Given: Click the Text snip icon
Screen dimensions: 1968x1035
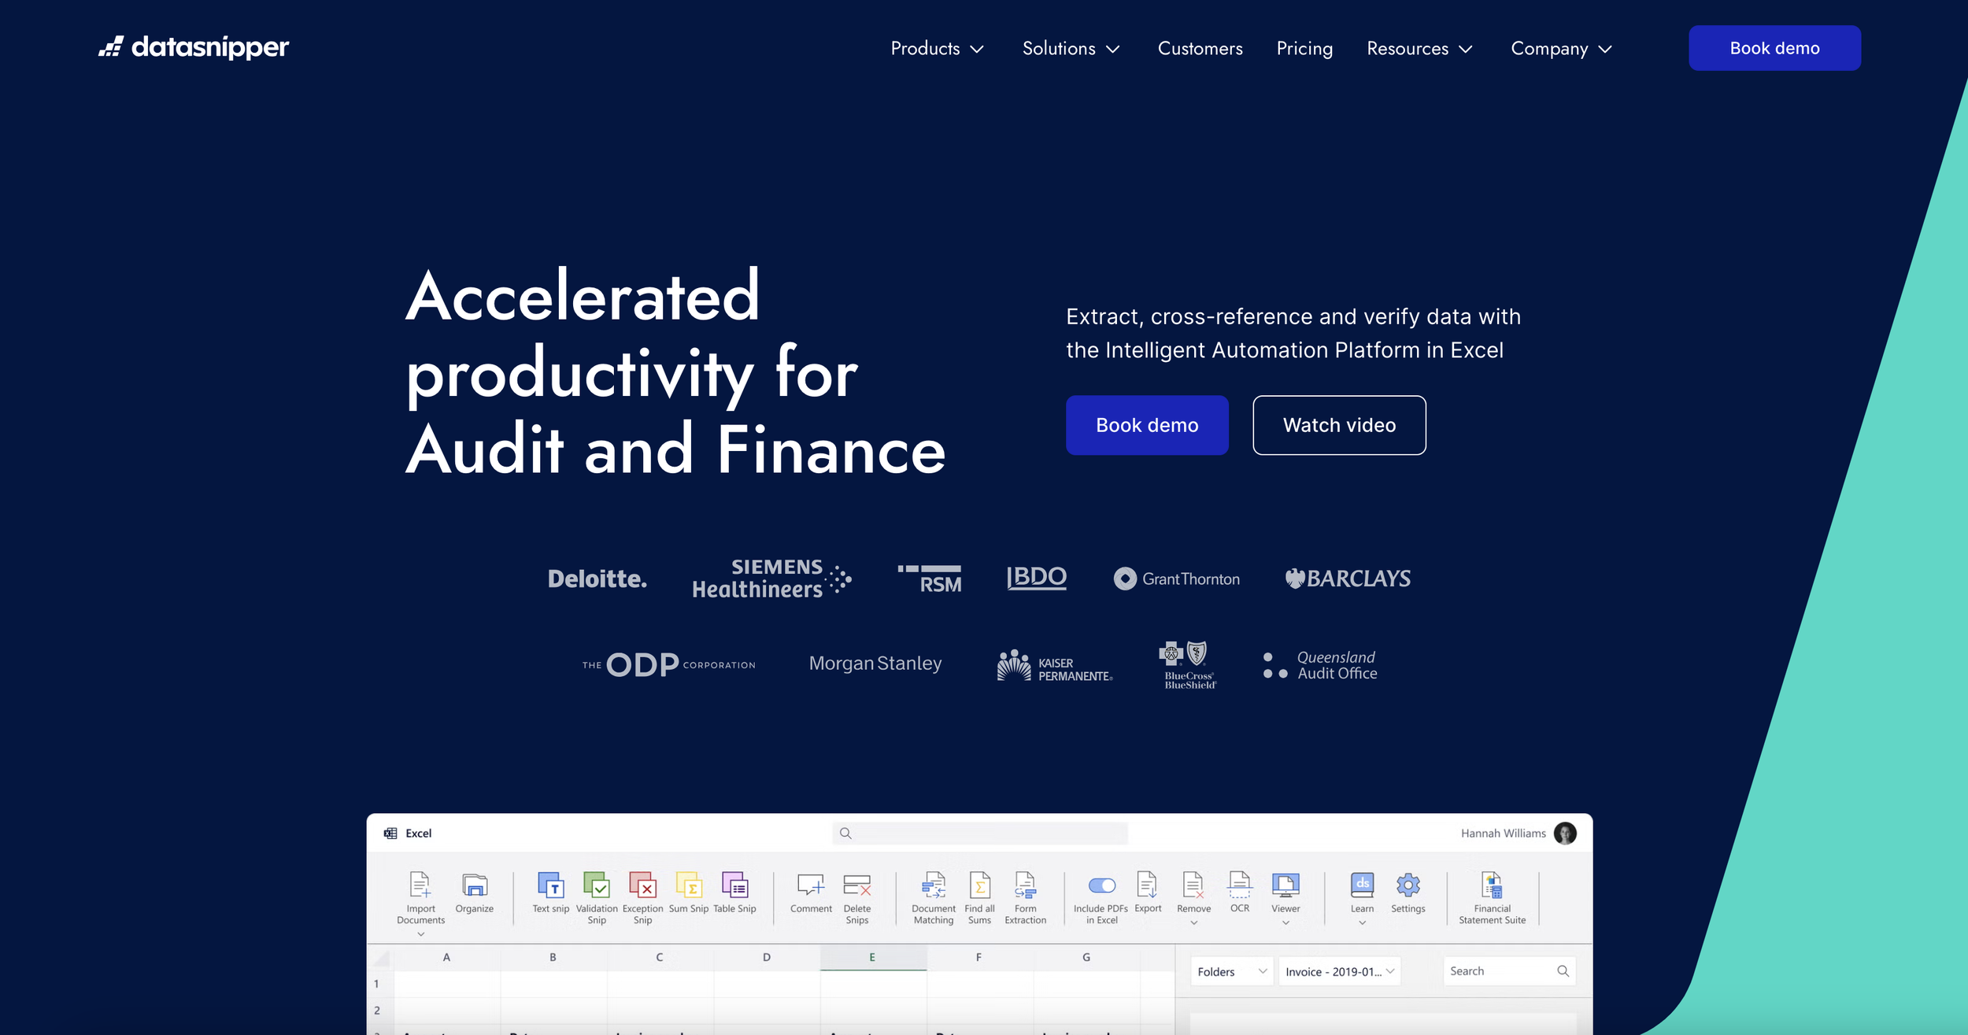Looking at the screenshot, I should click(x=550, y=886).
